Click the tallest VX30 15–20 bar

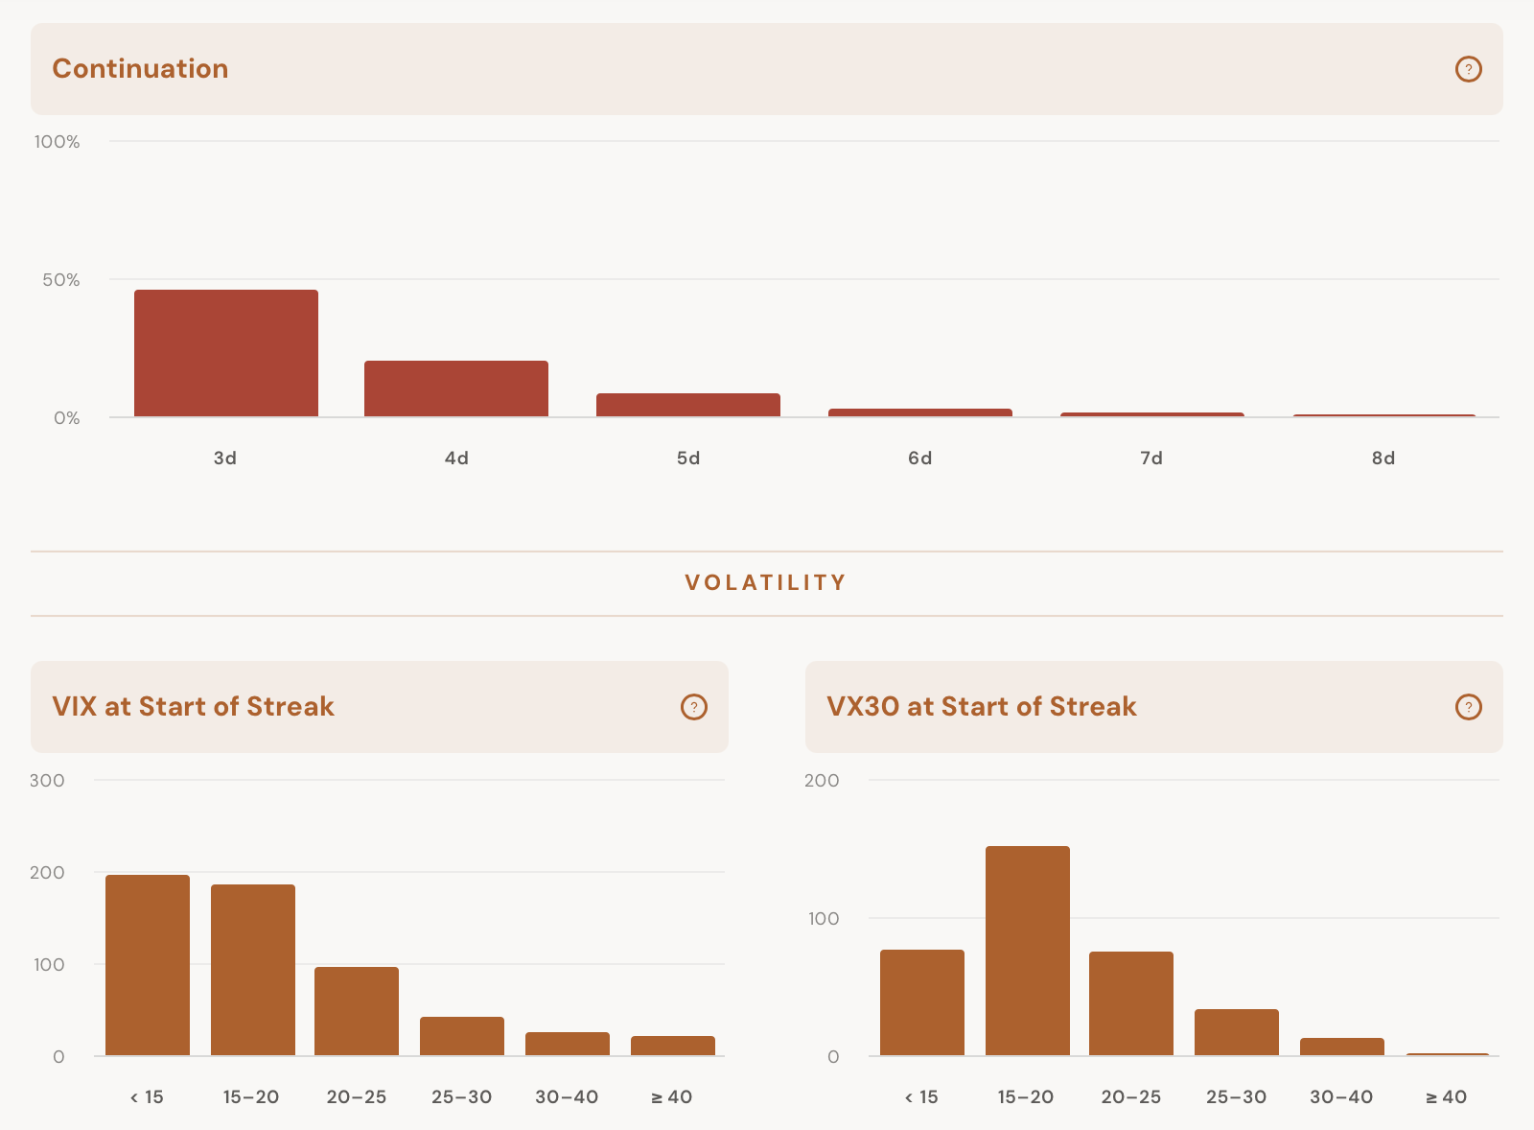1028,951
